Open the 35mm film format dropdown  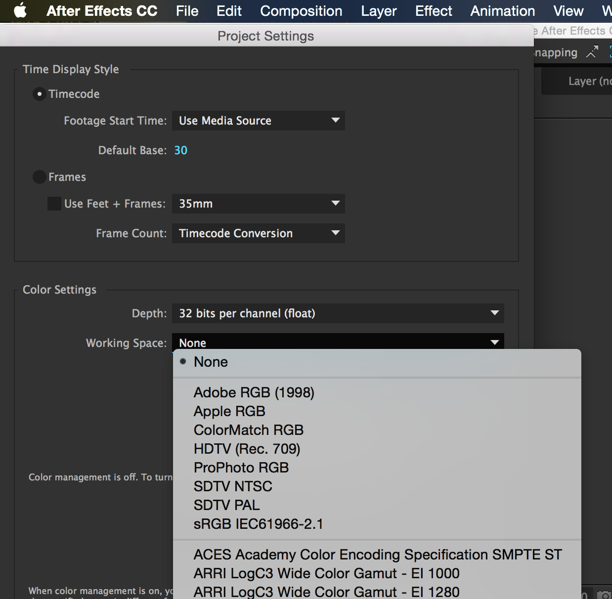(x=259, y=204)
